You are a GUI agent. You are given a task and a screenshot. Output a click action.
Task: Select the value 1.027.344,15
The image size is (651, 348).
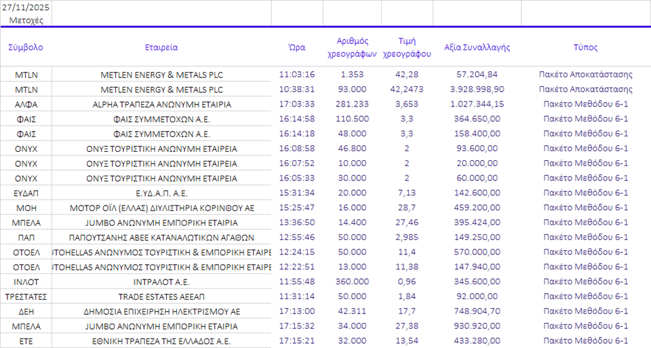click(477, 104)
